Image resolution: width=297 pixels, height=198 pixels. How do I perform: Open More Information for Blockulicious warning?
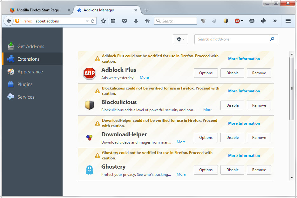pos(244,91)
